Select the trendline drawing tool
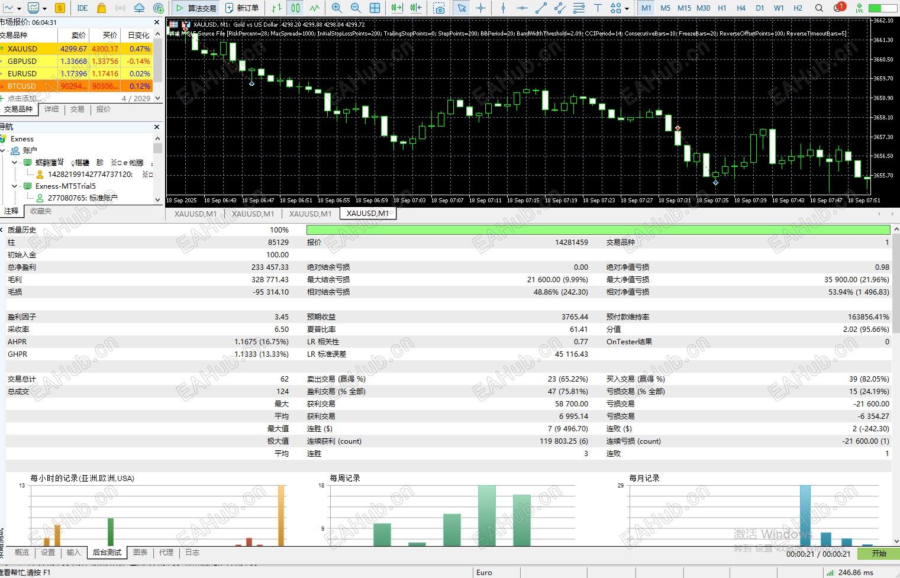Image resolution: width=900 pixels, height=578 pixels. [541, 8]
